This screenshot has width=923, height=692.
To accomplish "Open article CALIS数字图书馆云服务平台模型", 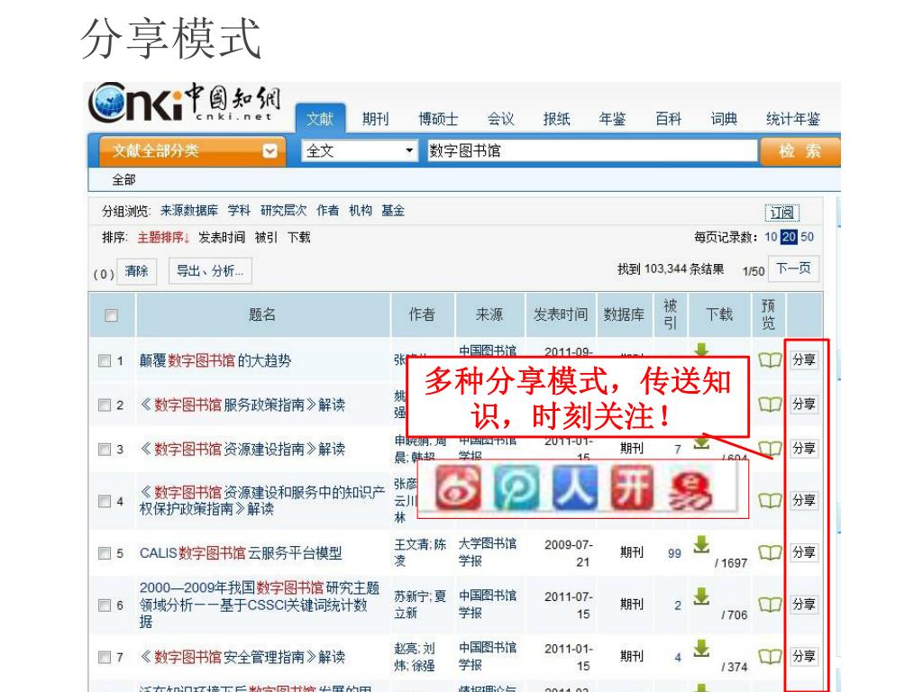I will point(240,553).
